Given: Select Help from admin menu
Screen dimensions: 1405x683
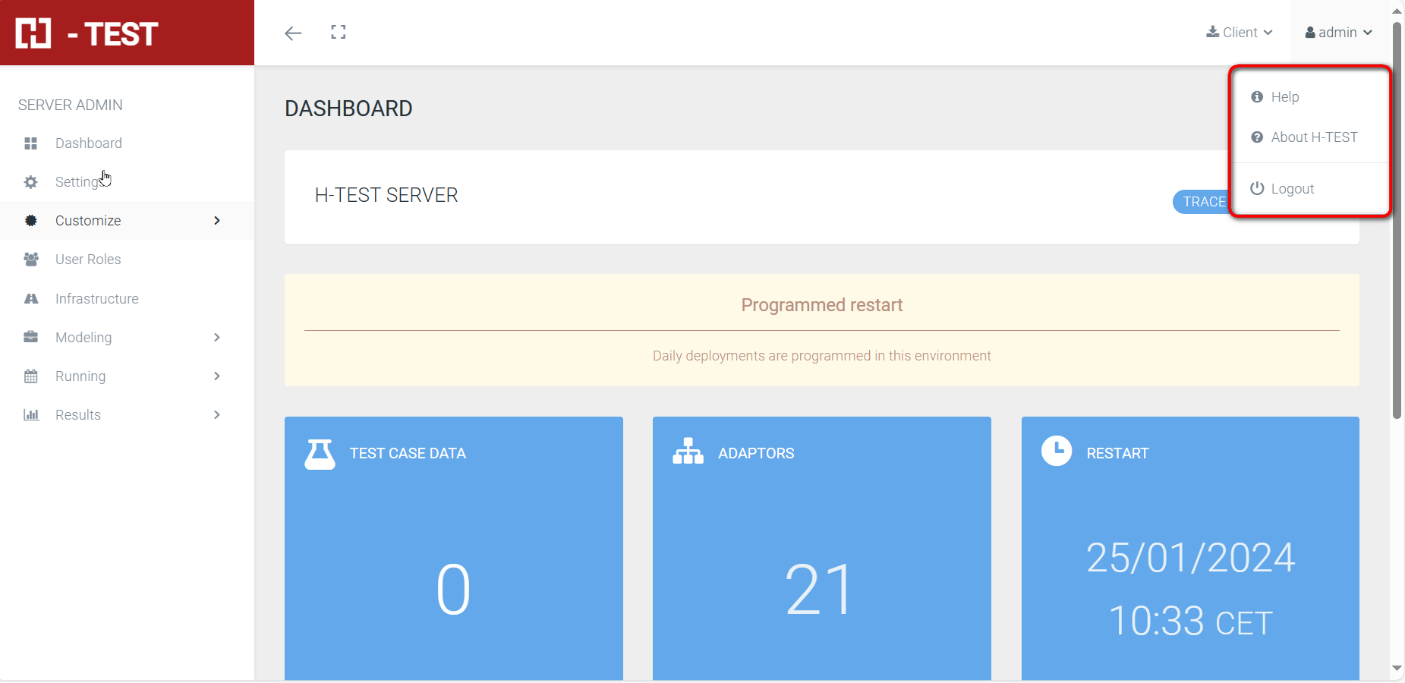Looking at the screenshot, I should [x=1284, y=97].
